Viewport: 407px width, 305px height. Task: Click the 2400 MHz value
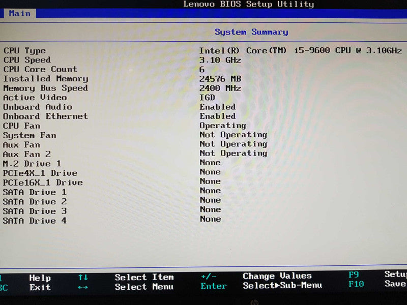220,88
